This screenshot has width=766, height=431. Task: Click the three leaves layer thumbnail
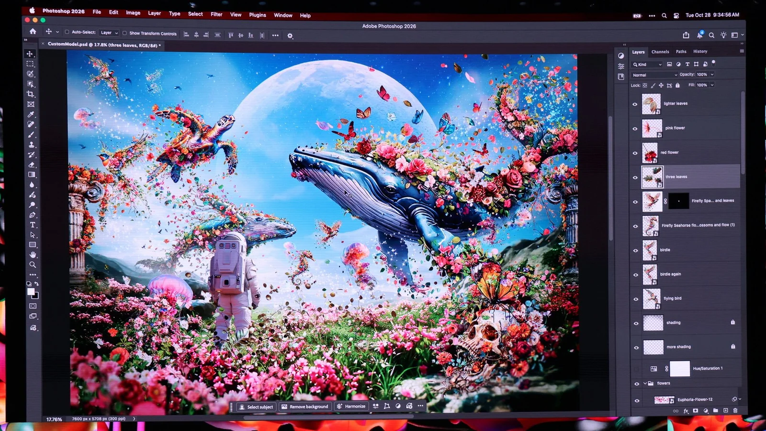click(x=652, y=177)
